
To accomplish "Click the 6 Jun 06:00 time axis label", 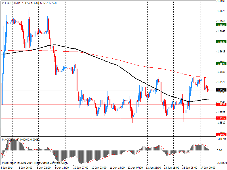I will point(26,168).
